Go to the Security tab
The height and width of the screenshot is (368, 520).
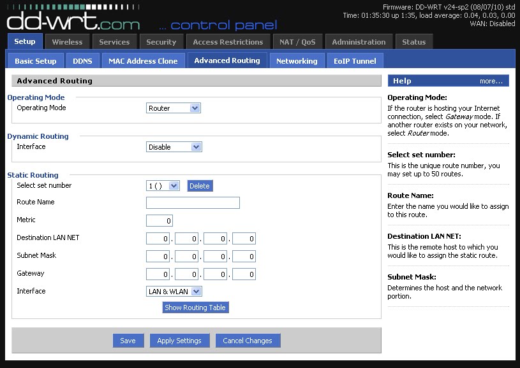161,42
